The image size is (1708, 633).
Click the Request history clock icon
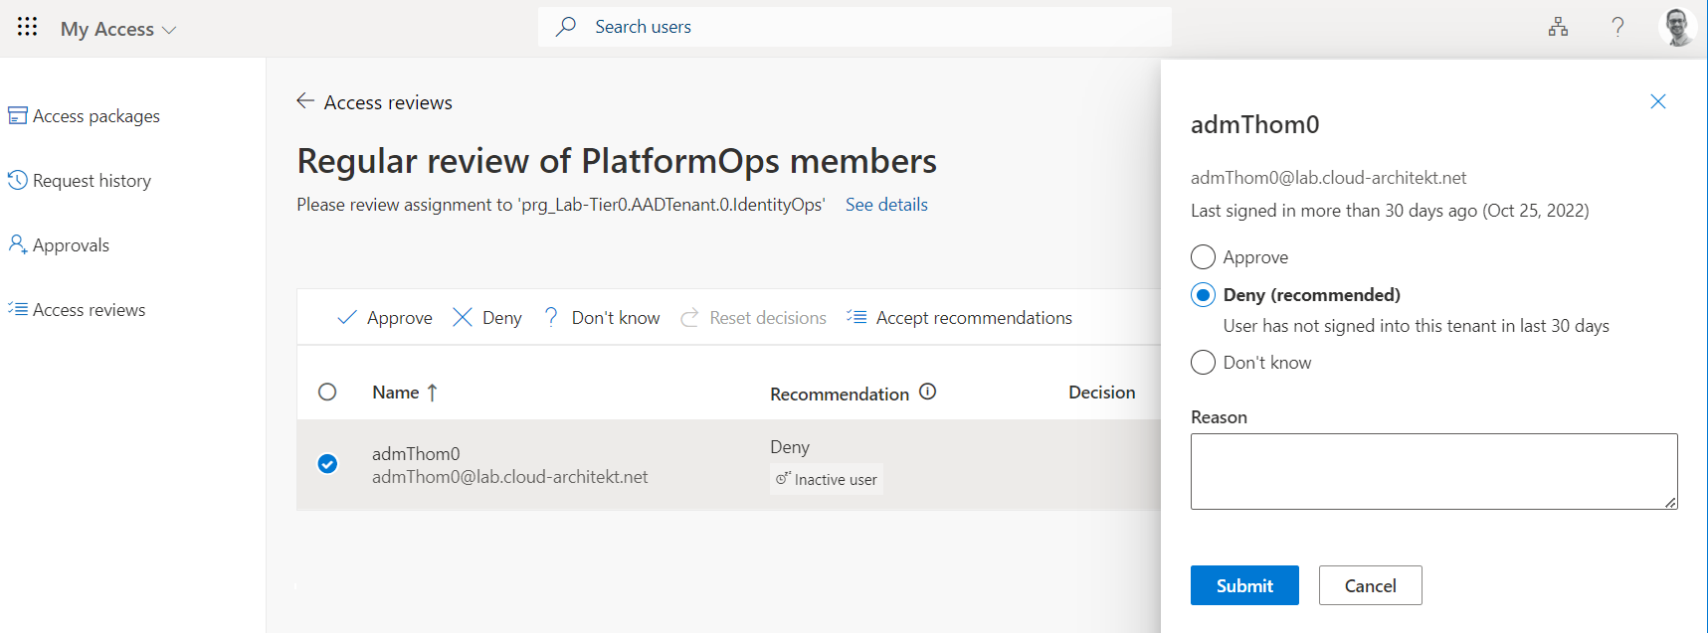tap(17, 180)
